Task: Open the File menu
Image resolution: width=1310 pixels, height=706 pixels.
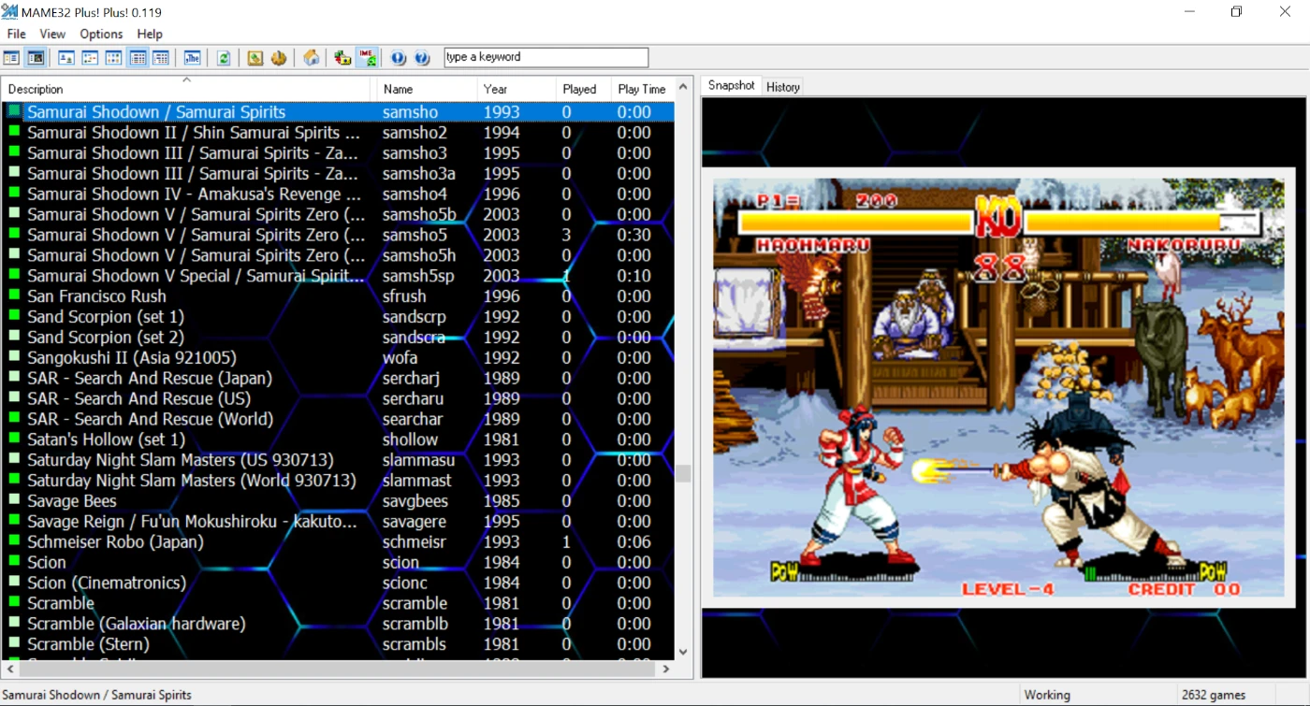Action: point(16,34)
